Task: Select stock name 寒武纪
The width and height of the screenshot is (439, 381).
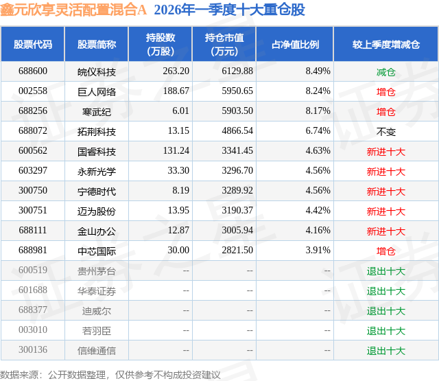Action: click(x=97, y=112)
